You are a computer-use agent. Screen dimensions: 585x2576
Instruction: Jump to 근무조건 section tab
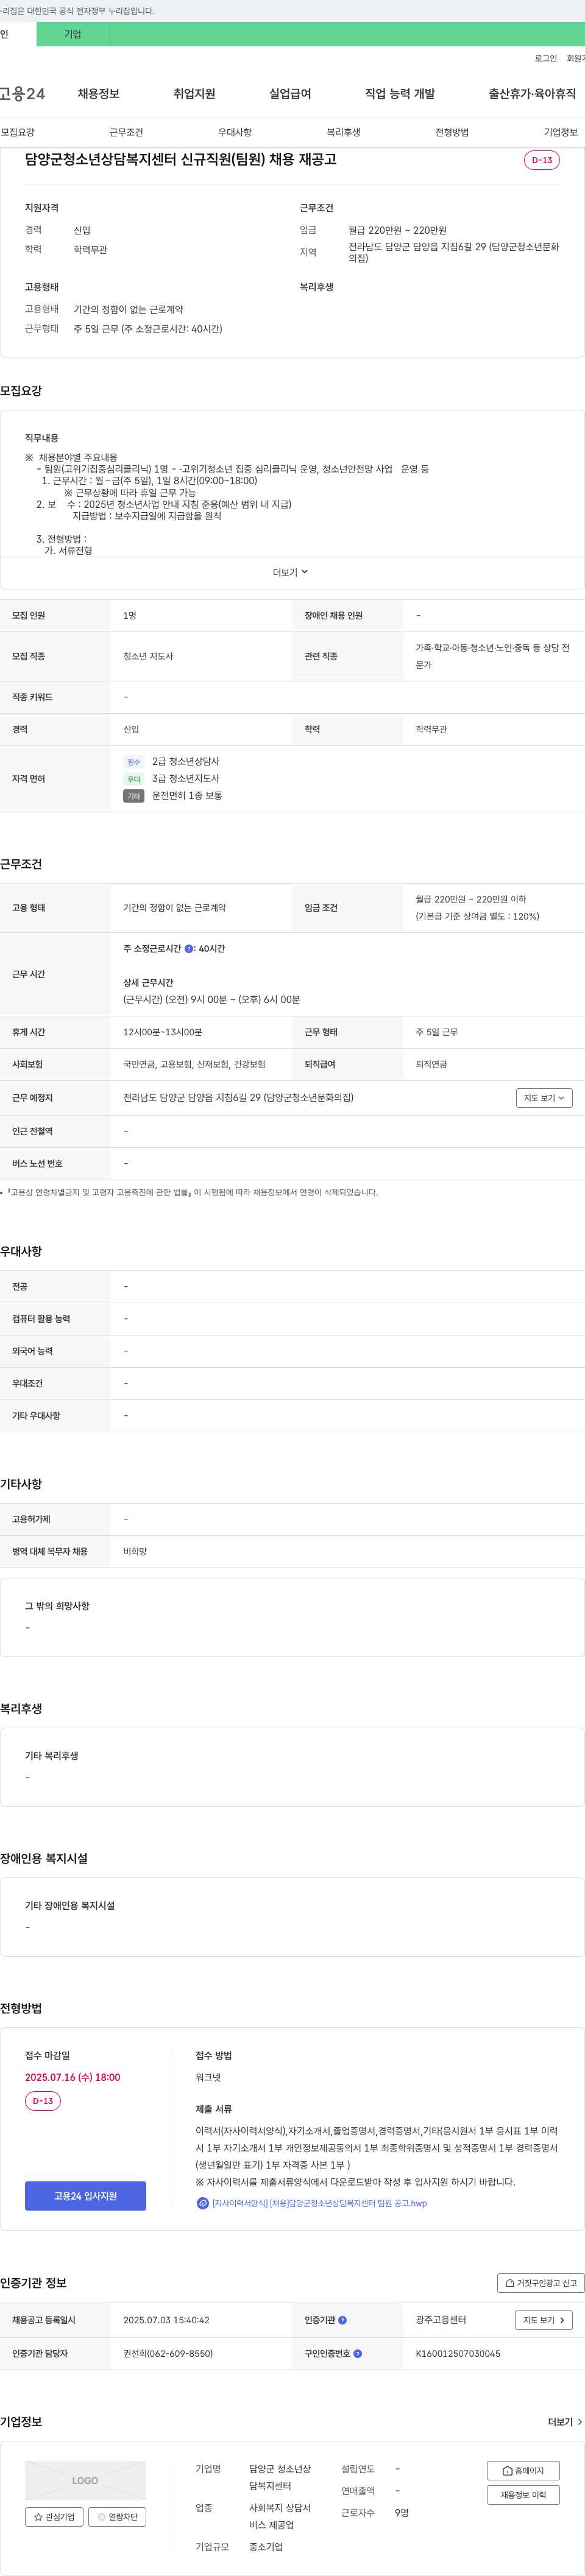coord(126,132)
